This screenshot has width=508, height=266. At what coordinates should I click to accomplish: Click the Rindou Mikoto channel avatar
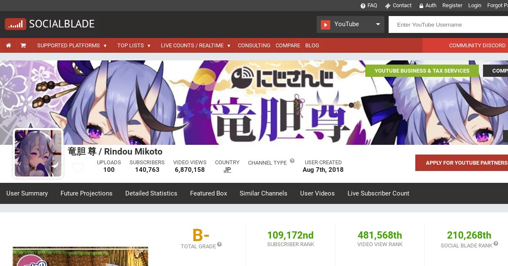coord(38,153)
